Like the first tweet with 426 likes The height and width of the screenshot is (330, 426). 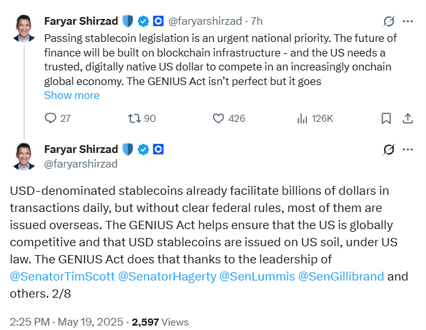218,118
